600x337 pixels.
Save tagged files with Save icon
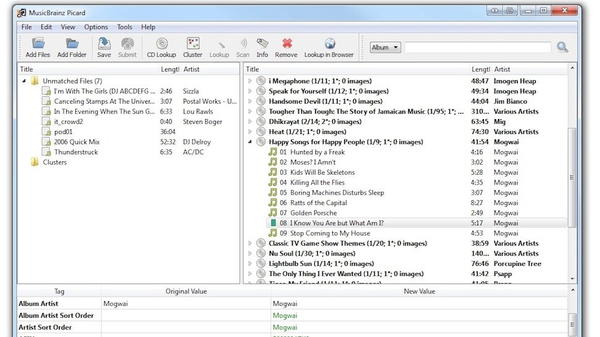click(x=104, y=43)
